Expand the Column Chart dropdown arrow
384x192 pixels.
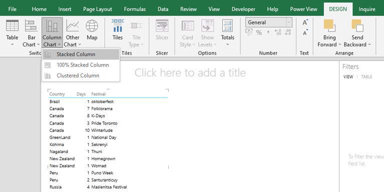(59, 44)
